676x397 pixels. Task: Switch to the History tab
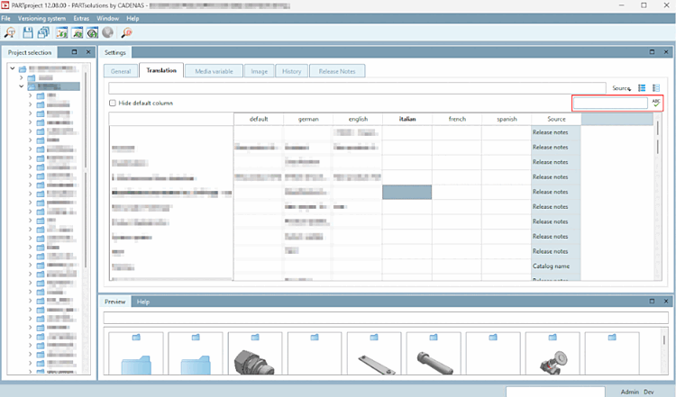(290, 70)
